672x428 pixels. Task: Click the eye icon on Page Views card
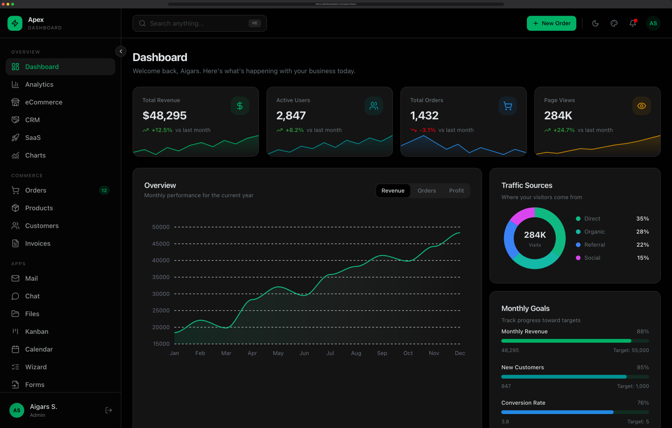click(641, 106)
